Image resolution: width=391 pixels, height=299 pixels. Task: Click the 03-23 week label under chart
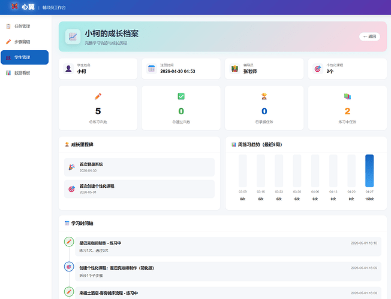279,191
